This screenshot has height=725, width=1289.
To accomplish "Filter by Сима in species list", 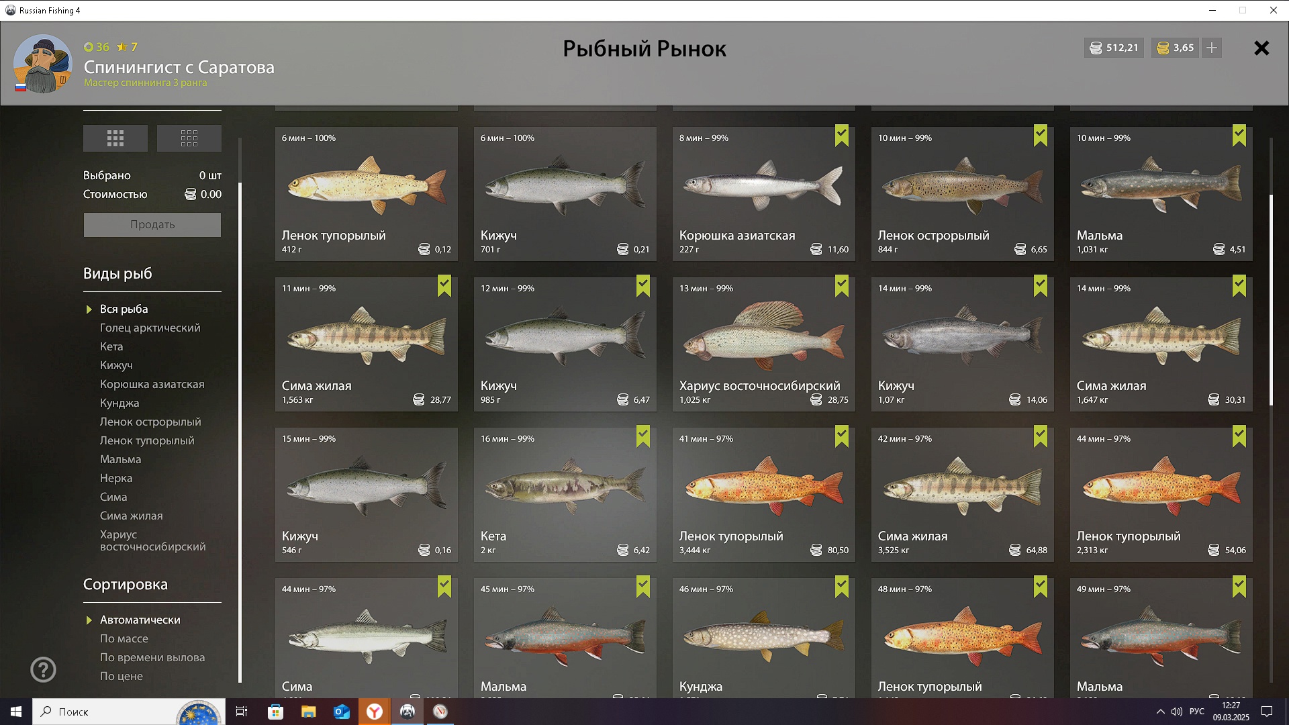I will tap(113, 497).
